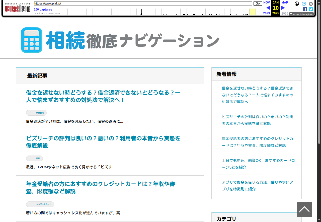
Task: Jump to NOV 2023 capture
Action: coord(267,3)
